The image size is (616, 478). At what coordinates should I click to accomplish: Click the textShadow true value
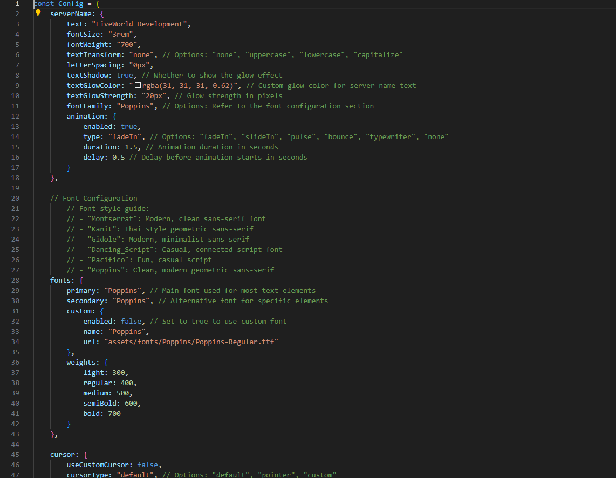(x=125, y=75)
